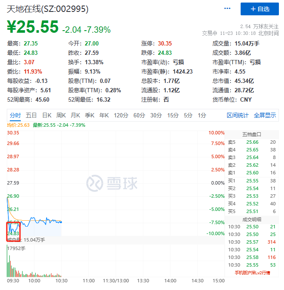
Task: Click the 昨收 value 27.59
Action: (92, 53)
